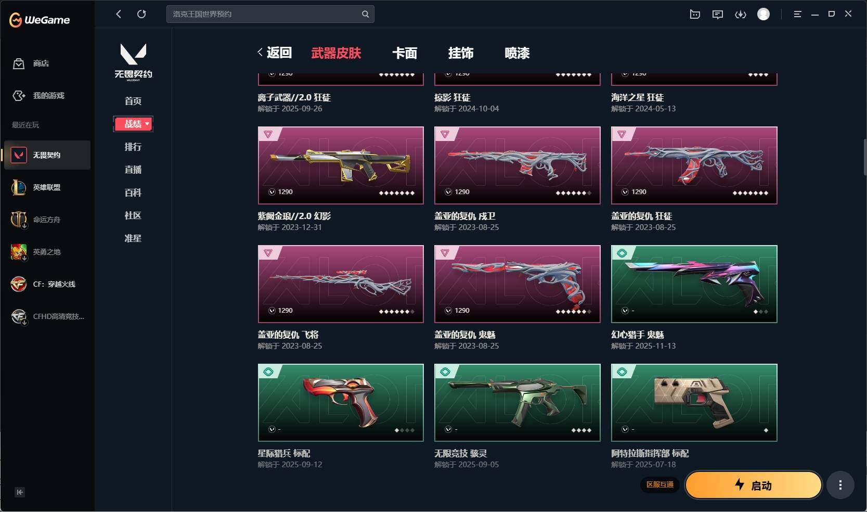Switch to the 卡面 tab
The image size is (867, 512).
(x=405, y=53)
